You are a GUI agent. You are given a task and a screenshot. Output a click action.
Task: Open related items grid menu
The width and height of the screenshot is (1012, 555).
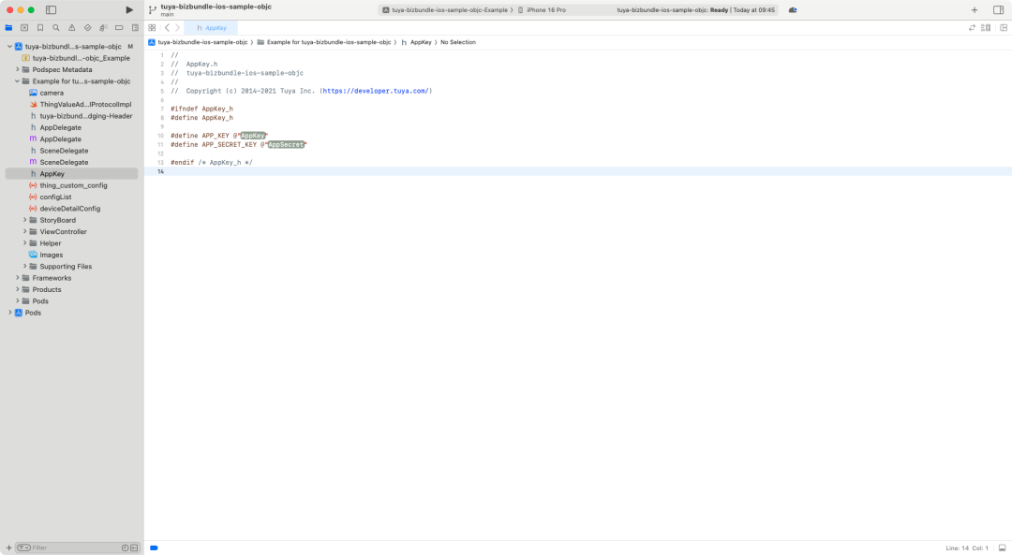(x=153, y=28)
